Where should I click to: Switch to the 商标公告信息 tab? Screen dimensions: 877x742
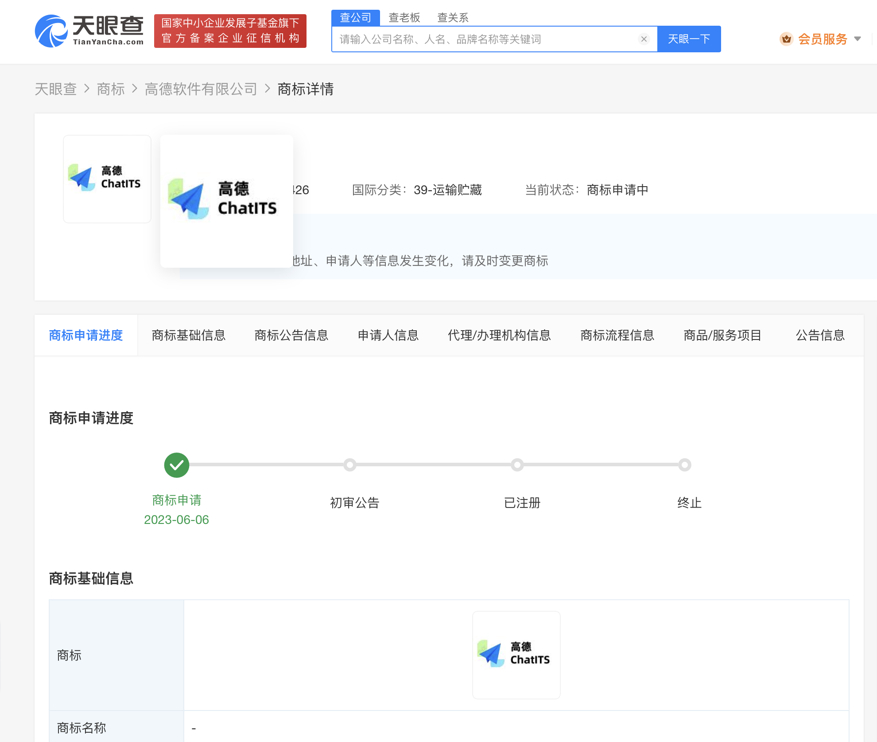click(291, 335)
